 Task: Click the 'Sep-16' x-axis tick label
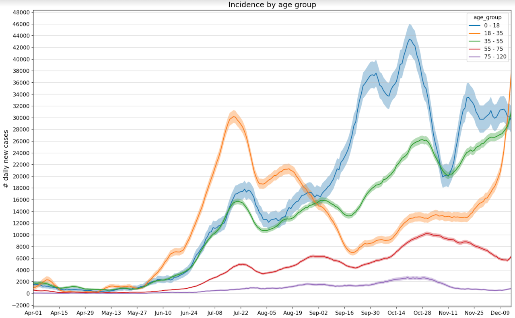344,312
